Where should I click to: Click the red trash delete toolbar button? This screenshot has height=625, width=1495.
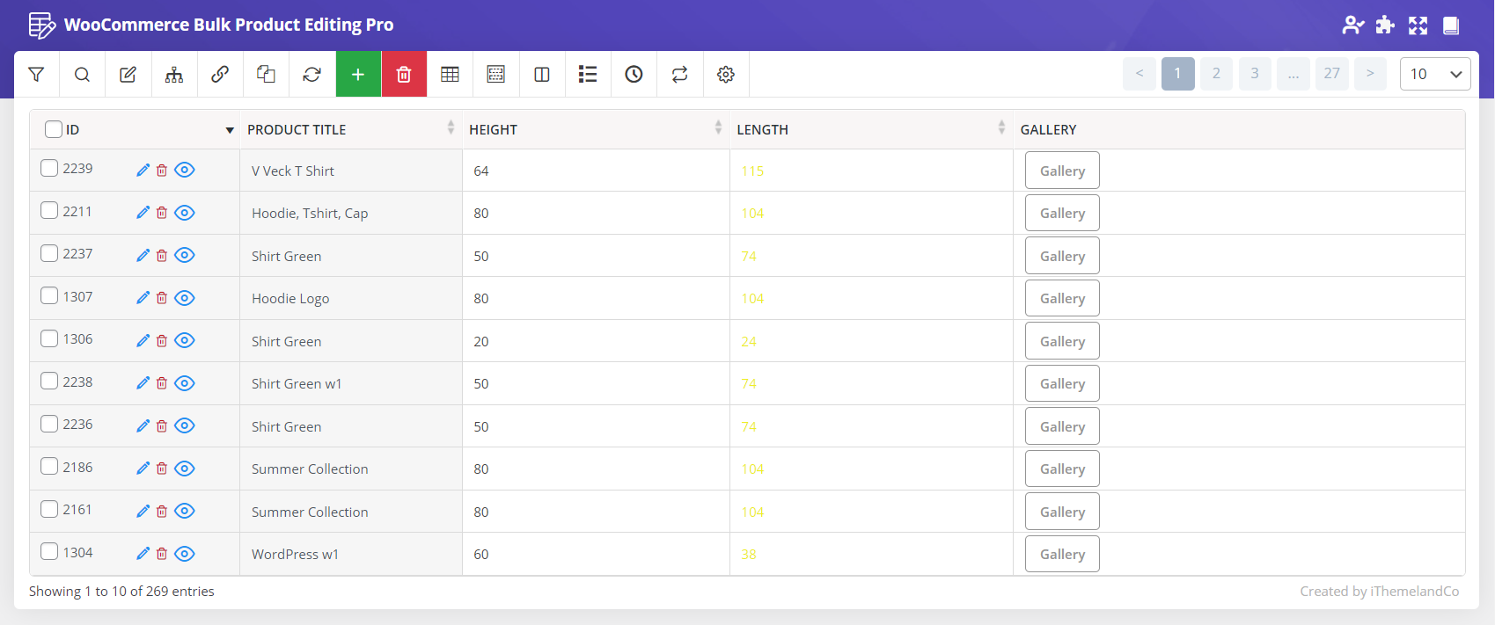click(404, 75)
